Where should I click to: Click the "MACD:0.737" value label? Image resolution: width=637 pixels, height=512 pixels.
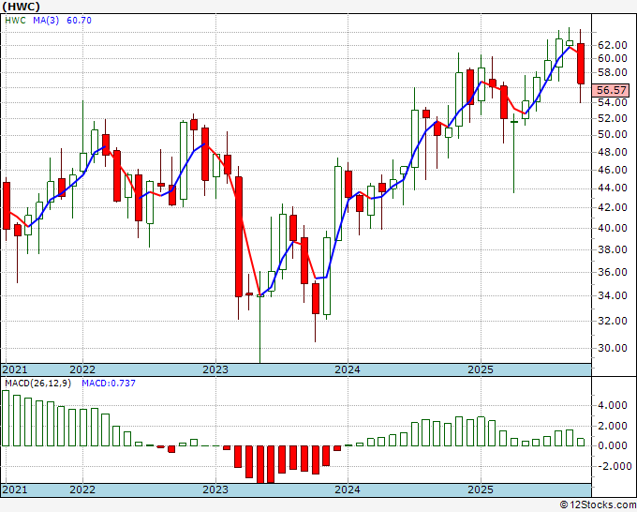tap(109, 384)
